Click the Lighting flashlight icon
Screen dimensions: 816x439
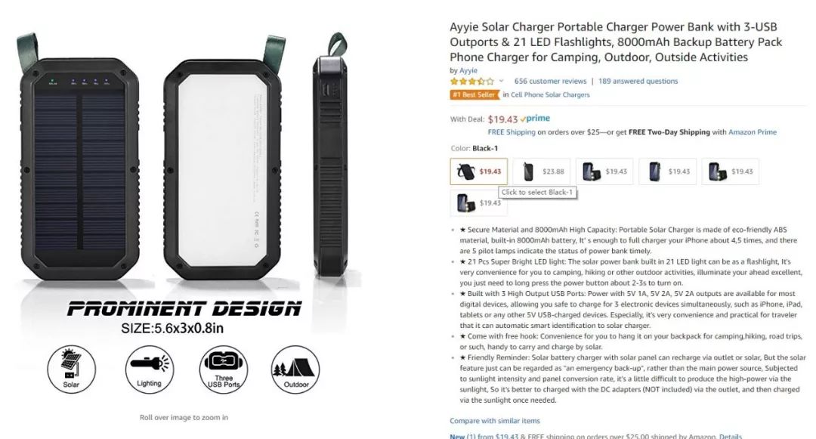click(x=150, y=369)
